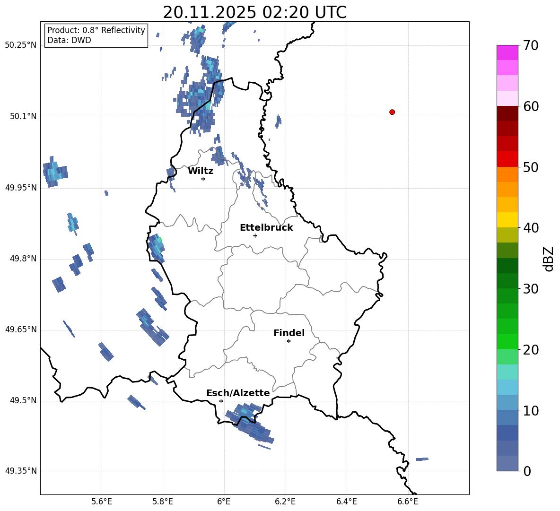Image resolution: width=560 pixels, height=511 pixels.
Task: Click the 49.65°N latitude label
Action: [x=21, y=329]
